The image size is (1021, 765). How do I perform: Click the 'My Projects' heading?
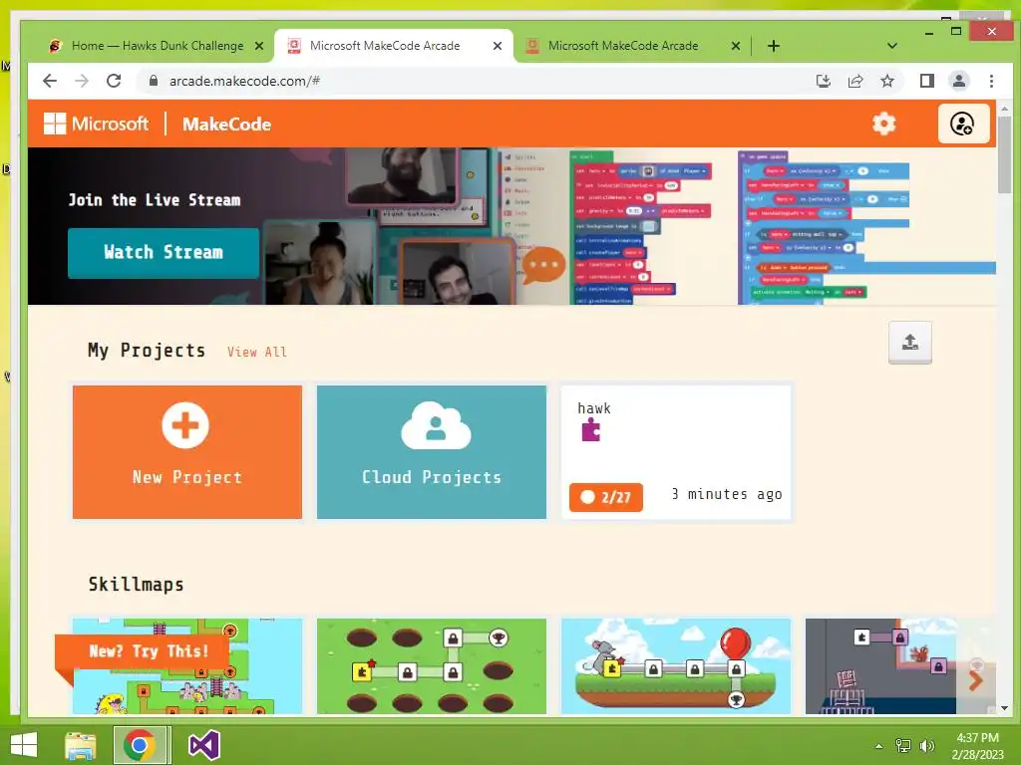pos(147,351)
